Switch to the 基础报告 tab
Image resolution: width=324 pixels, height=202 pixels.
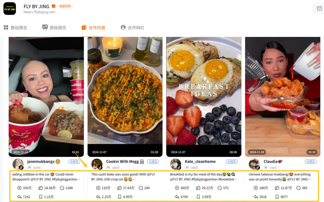point(15,28)
